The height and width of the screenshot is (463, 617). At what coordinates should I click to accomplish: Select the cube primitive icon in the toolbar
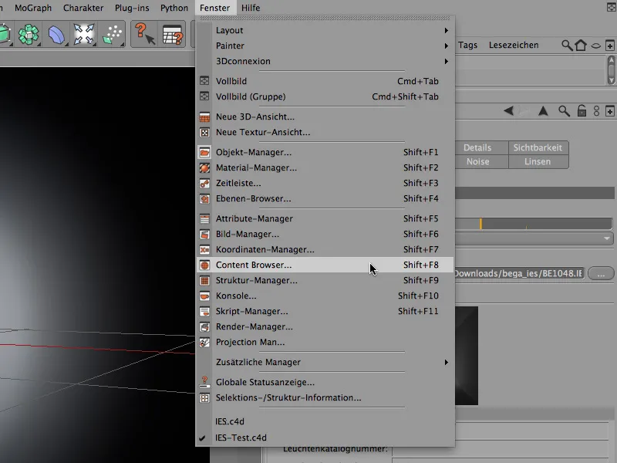[5, 33]
